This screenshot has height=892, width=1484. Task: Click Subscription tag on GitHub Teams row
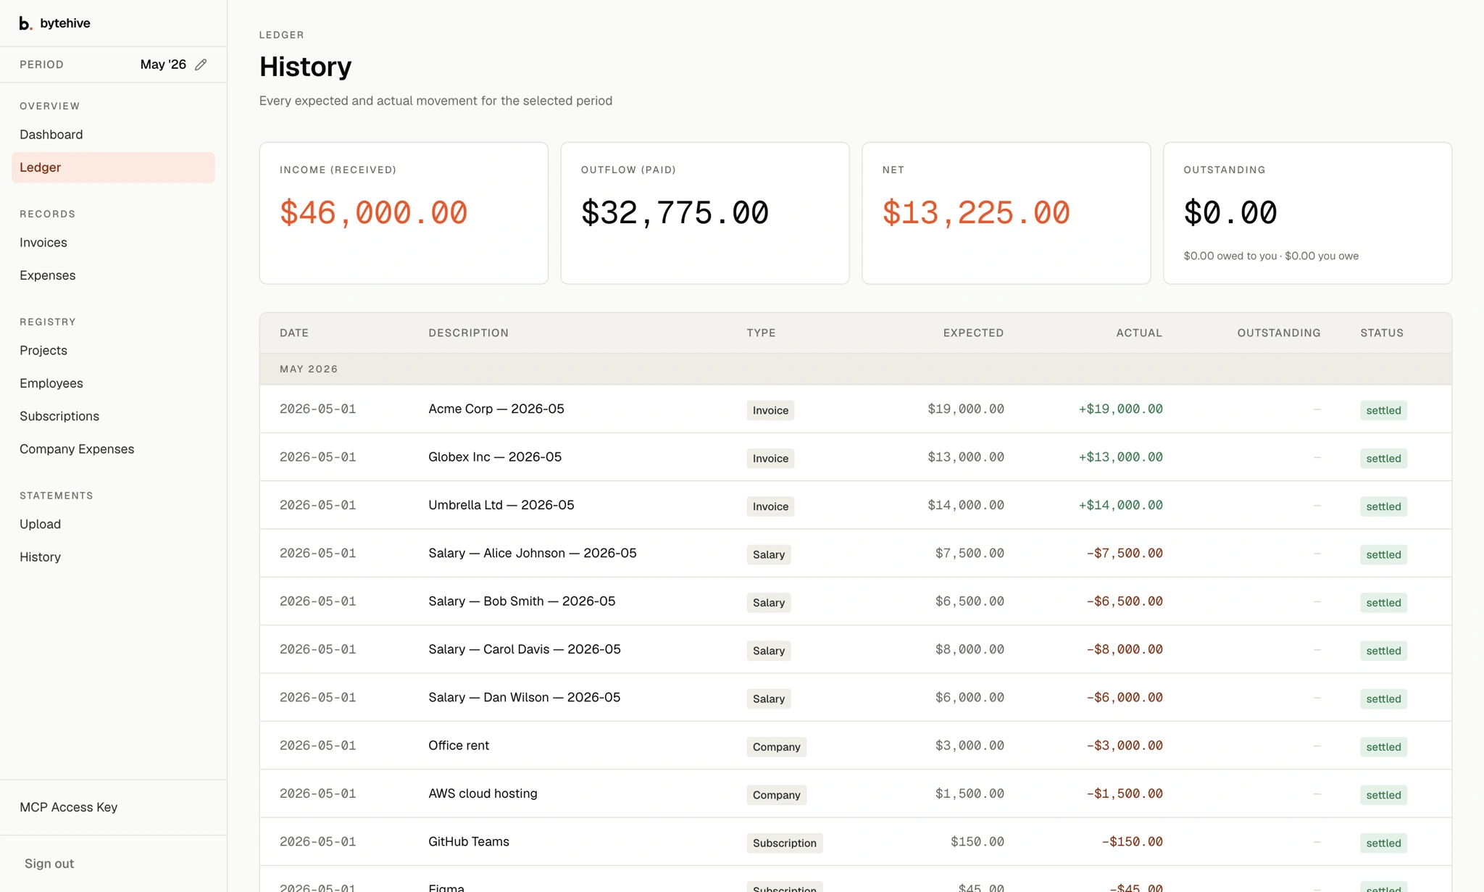[785, 843]
